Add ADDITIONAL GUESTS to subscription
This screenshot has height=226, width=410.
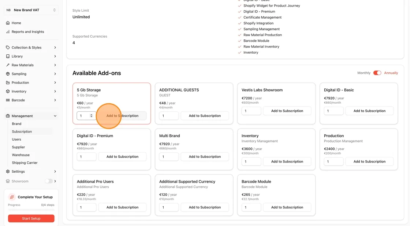click(205, 116)
